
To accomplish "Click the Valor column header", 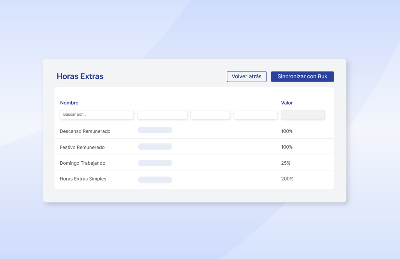I will (x=287, y=103).
